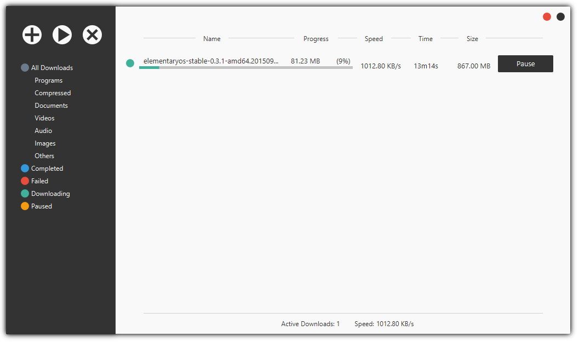Show Completed downloads

[x=47, y=169]
